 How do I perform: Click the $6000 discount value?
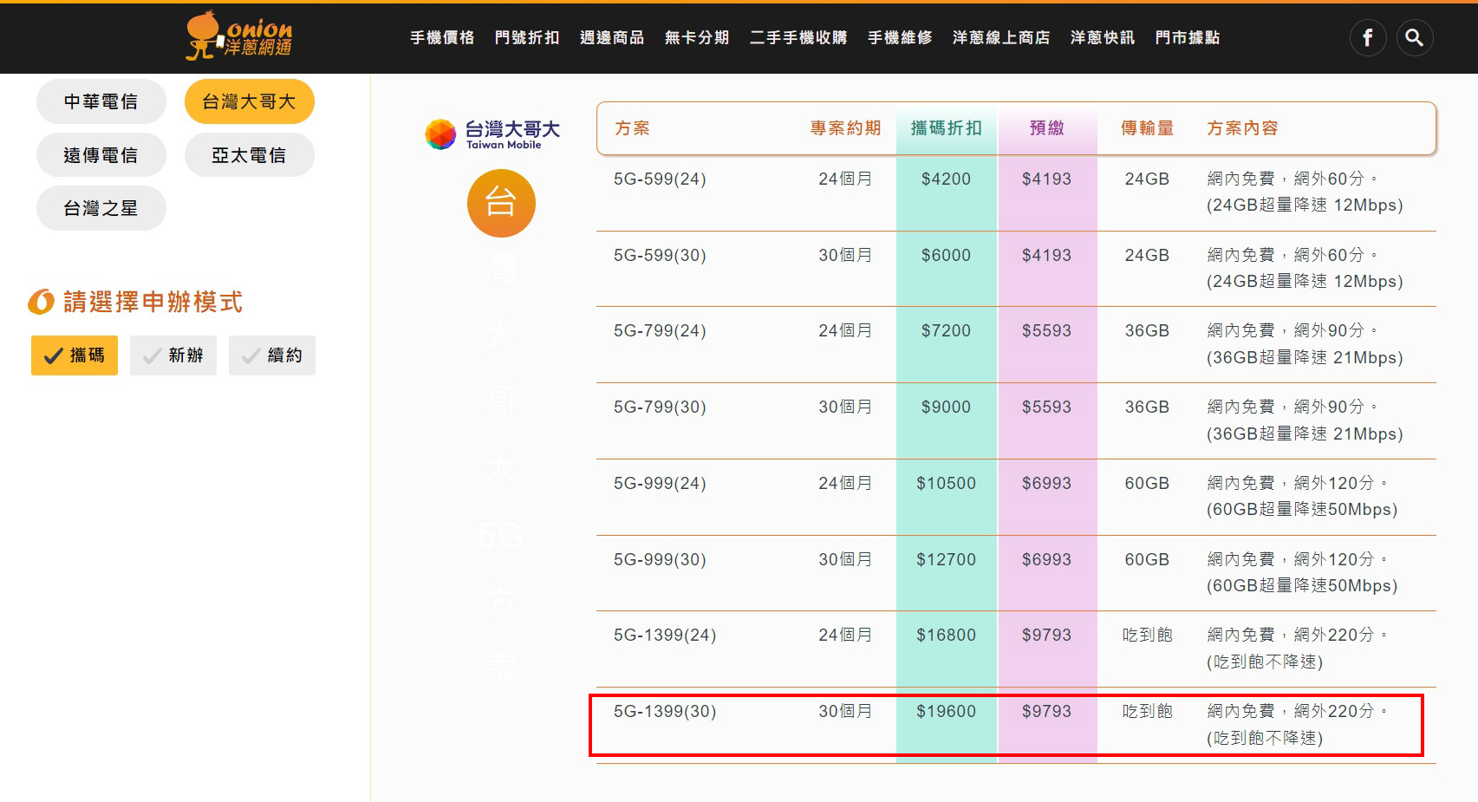click(946, 255)
